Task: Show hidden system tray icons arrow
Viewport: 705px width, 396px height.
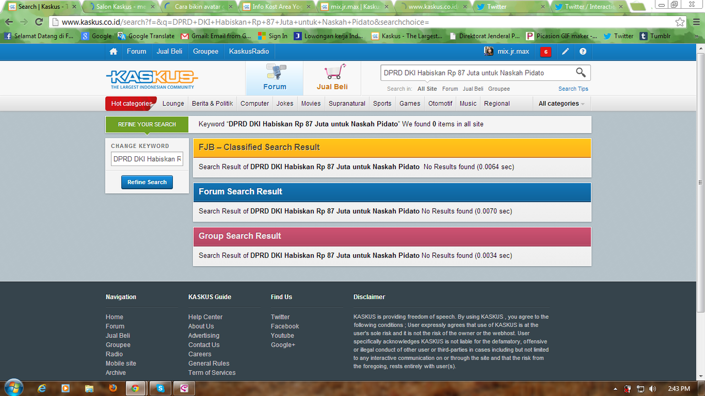Action: coord(615,389)
